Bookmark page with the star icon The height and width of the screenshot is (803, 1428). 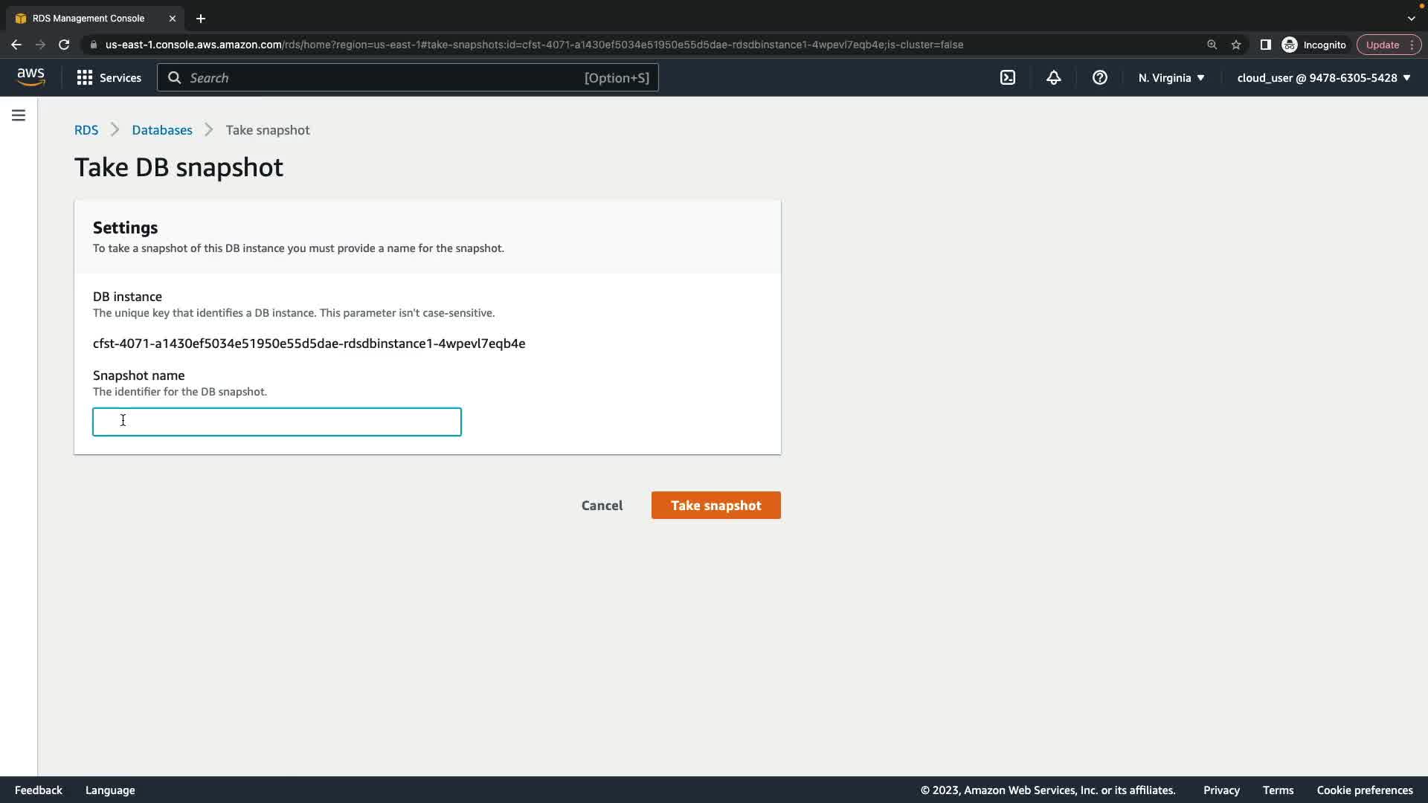(1236, 45)
